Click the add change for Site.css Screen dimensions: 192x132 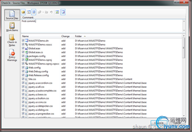(63, 79)
